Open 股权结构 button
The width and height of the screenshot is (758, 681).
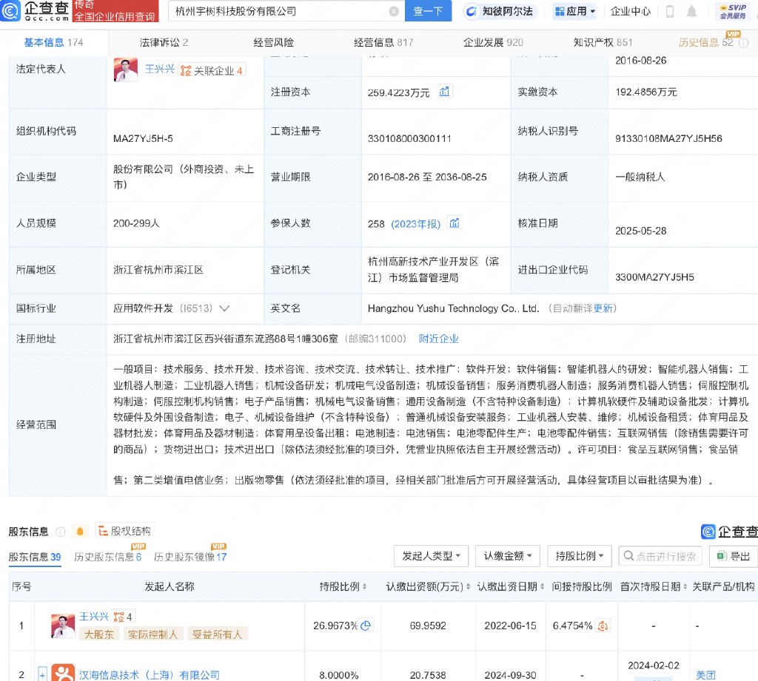[x=124, y=531]
